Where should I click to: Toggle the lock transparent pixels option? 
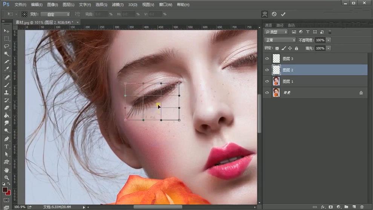pos(277,48)
